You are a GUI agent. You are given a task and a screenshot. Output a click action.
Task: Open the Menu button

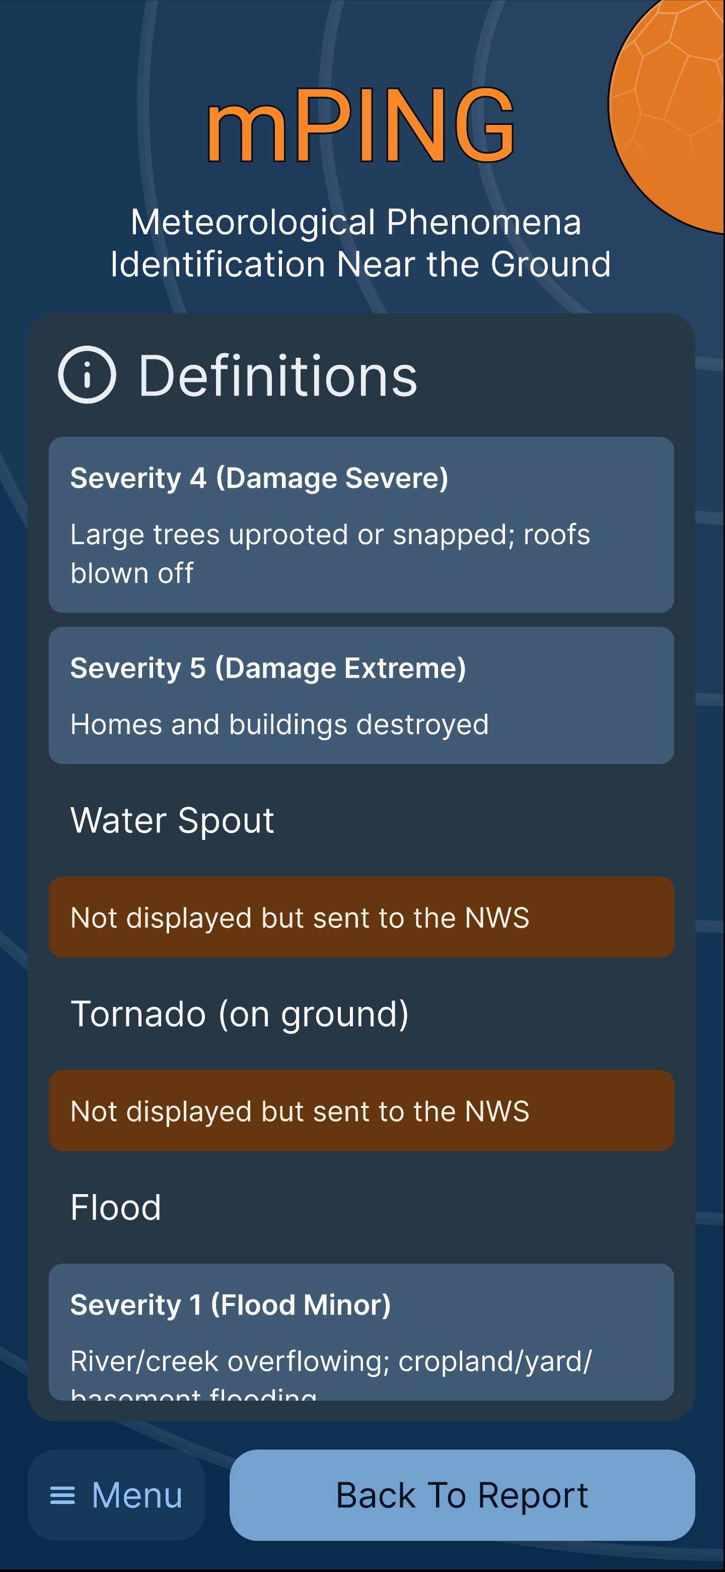tap(116, 1495)
